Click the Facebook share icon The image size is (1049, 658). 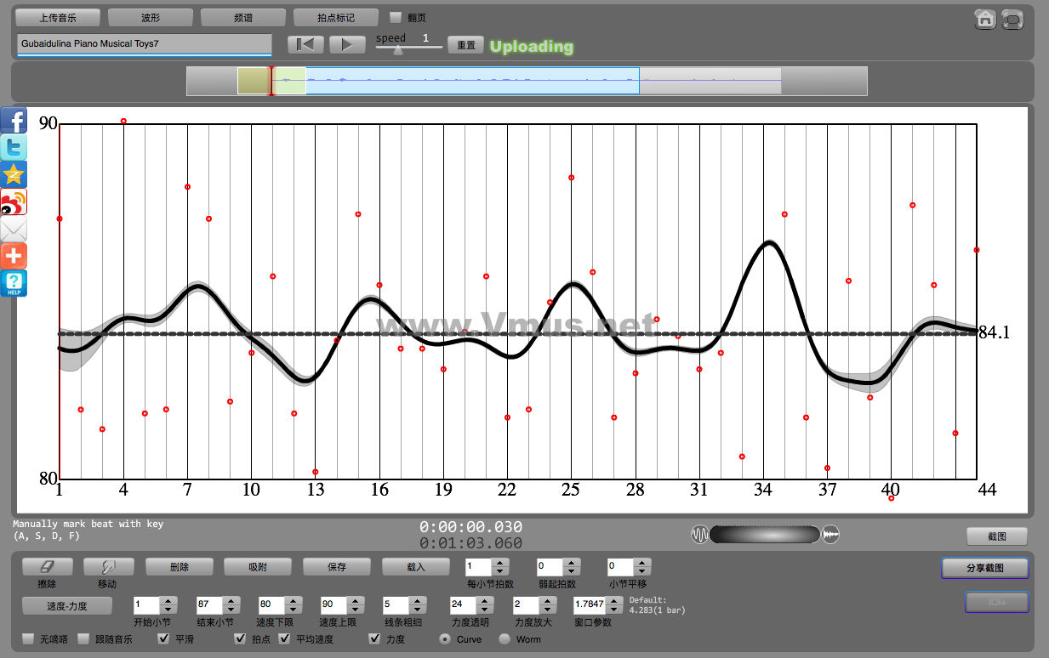[x=14, y=120]
